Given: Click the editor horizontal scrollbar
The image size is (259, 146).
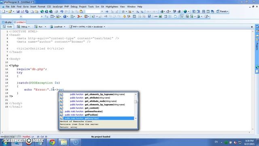Looking at the screenshot, I should tap(125, 132).
